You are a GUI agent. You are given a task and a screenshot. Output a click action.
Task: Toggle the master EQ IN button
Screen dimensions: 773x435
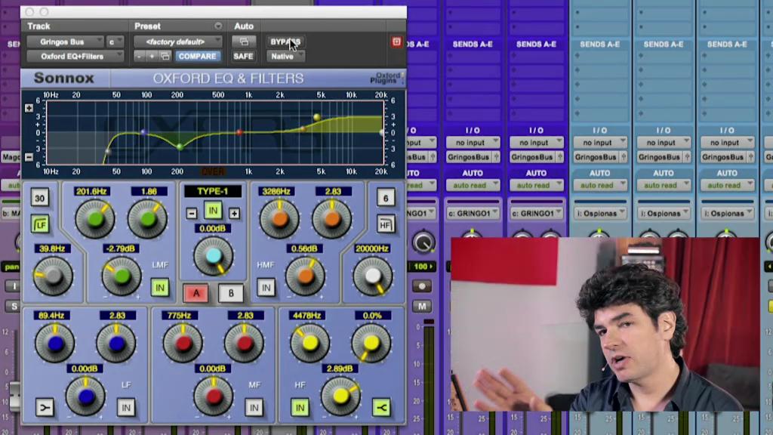click(213, 211)
